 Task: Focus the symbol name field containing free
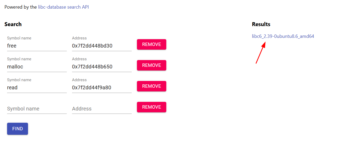(37, 46)
